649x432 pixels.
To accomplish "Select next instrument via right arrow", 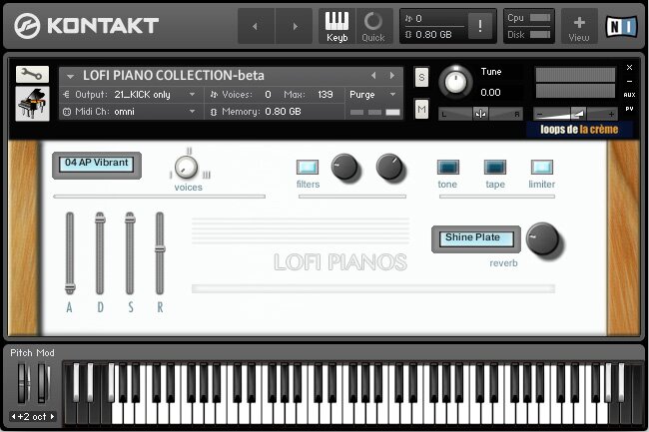I will pyautogui.click(x=392, y=75).
